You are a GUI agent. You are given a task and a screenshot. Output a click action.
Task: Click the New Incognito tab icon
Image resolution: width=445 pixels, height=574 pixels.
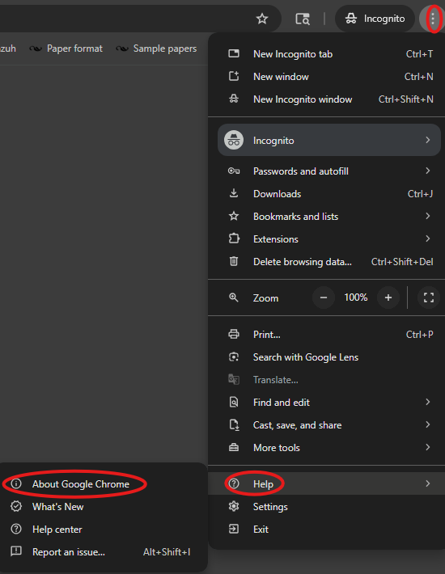tap(234, 54)
